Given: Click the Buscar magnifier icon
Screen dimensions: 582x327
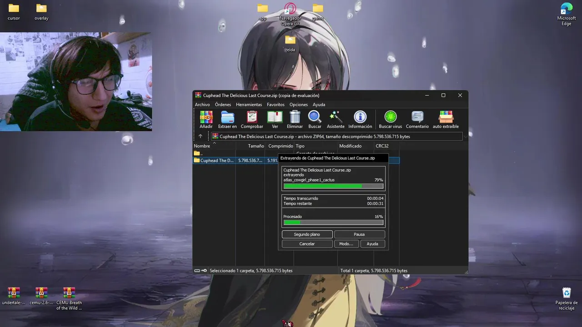Looking at the screenshot, I should 315,120.
